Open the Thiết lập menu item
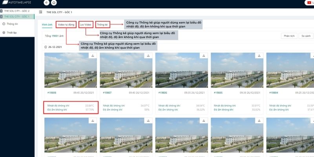Viewport: 314px width, 157px height. [x=12, y=33]
